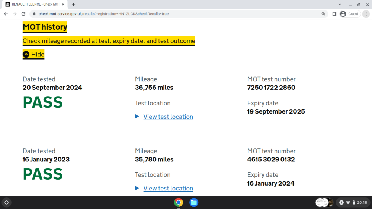
Task: Select MOT test number 4615 3029 0132
Action: (x=271, y=160)
